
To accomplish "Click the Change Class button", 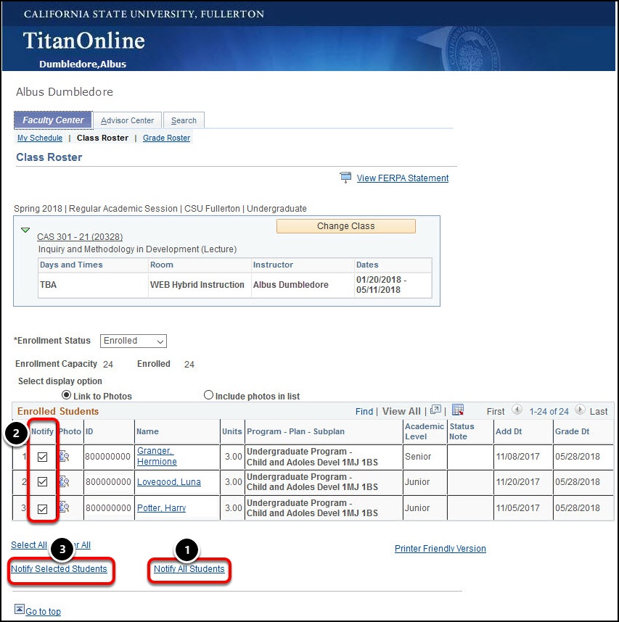I will [x=346, y=226].
